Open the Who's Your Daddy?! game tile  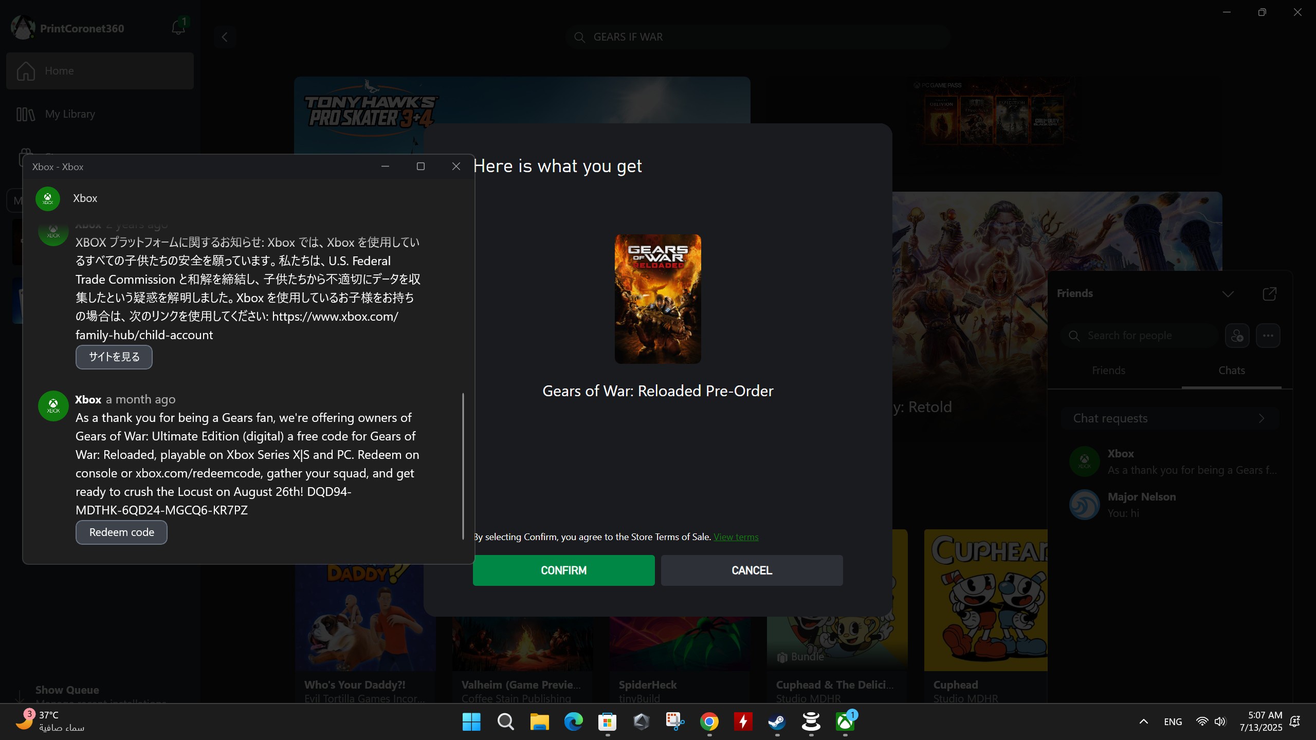[365, 634]
